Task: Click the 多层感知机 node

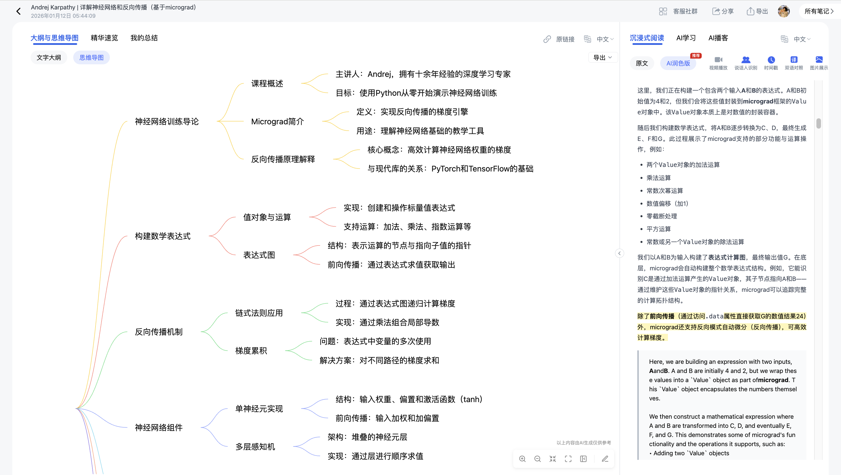Action: click(255, 446)
